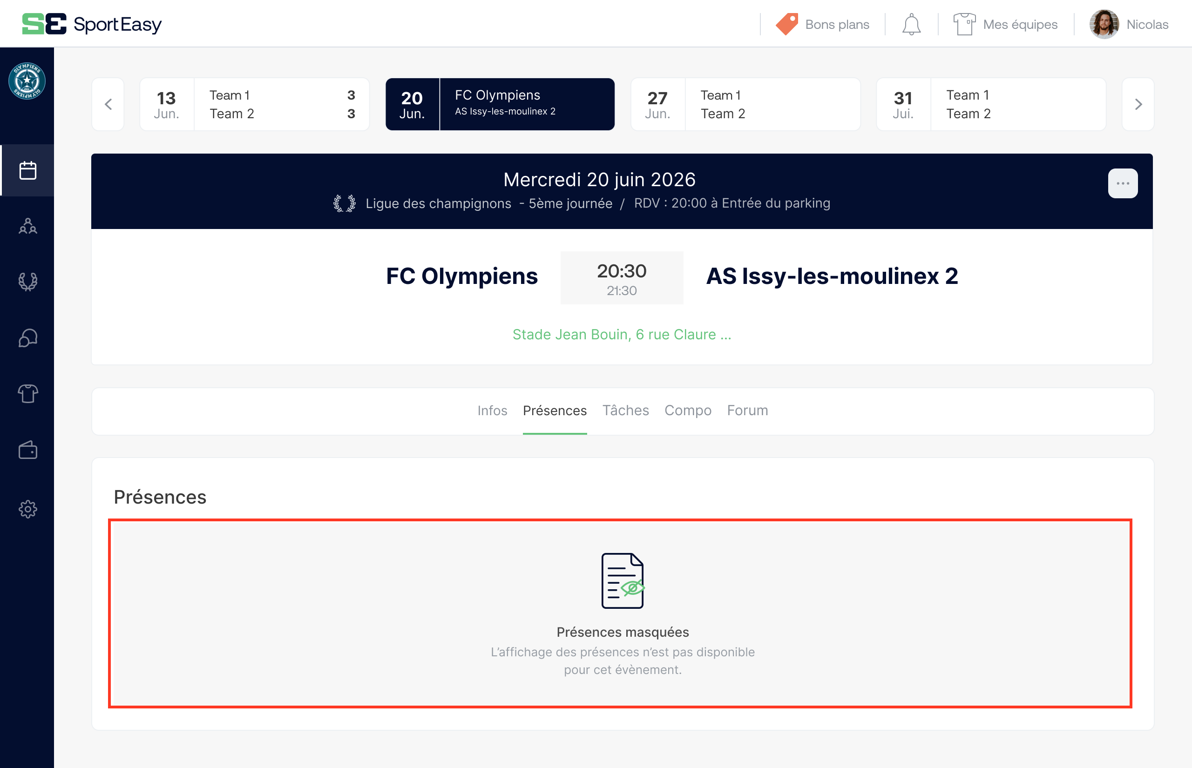Open the event options menu (three dots)
Viewport: 1192px width, 768px height.
(x=1122, y=183)
